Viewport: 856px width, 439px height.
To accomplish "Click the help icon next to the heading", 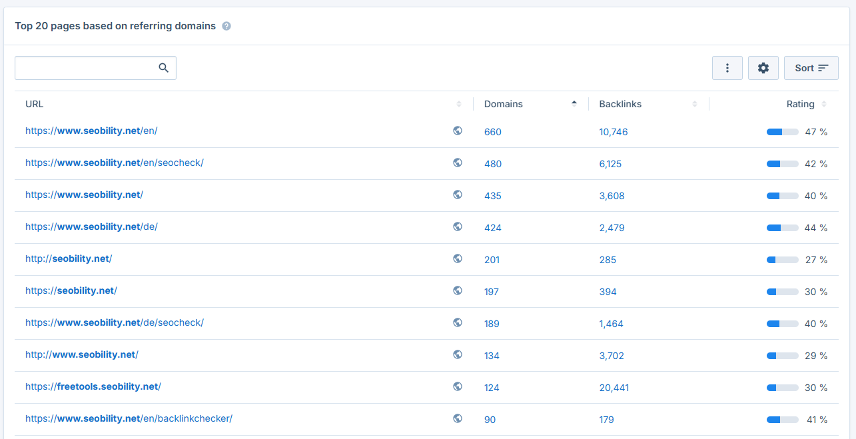I will coord(226,26).
